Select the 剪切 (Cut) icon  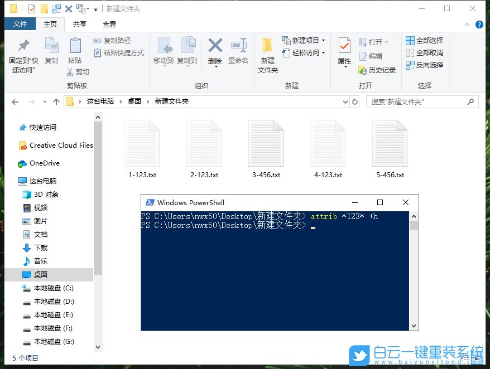coord(79,71)
